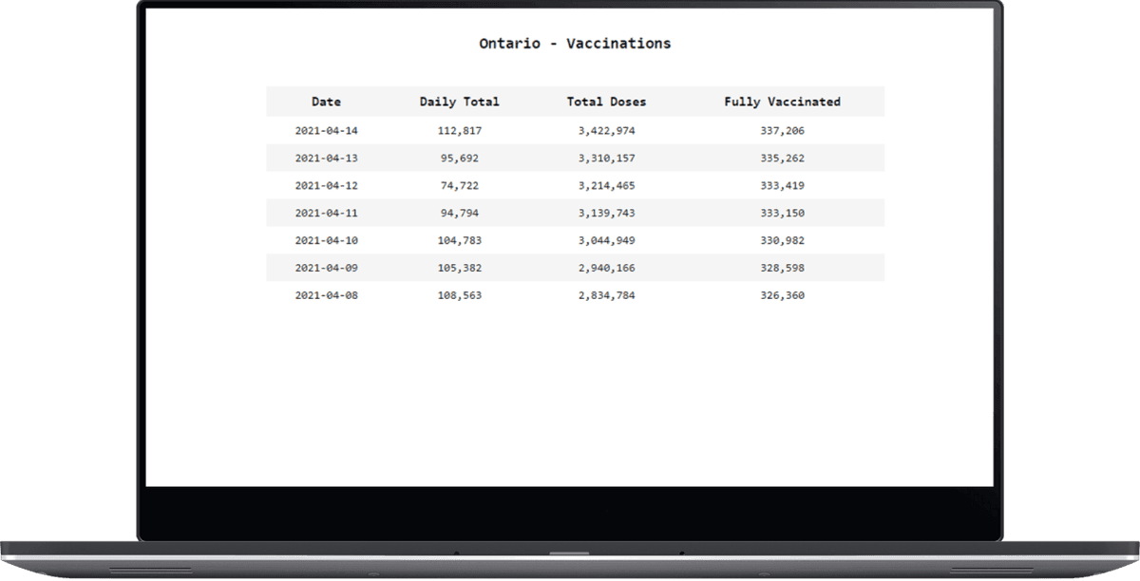This screenshot has height=581, width=1140.
Task: Click the fully vaccinated value 330,982
Action: 784,240
